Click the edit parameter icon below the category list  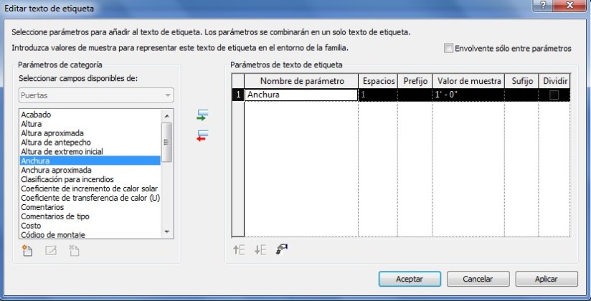click(51, 250)
